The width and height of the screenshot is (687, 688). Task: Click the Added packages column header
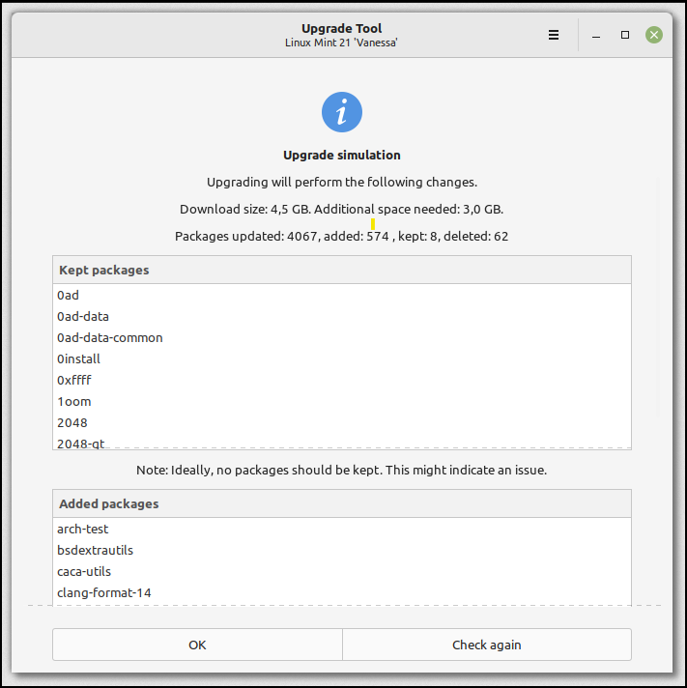point(342,503)
